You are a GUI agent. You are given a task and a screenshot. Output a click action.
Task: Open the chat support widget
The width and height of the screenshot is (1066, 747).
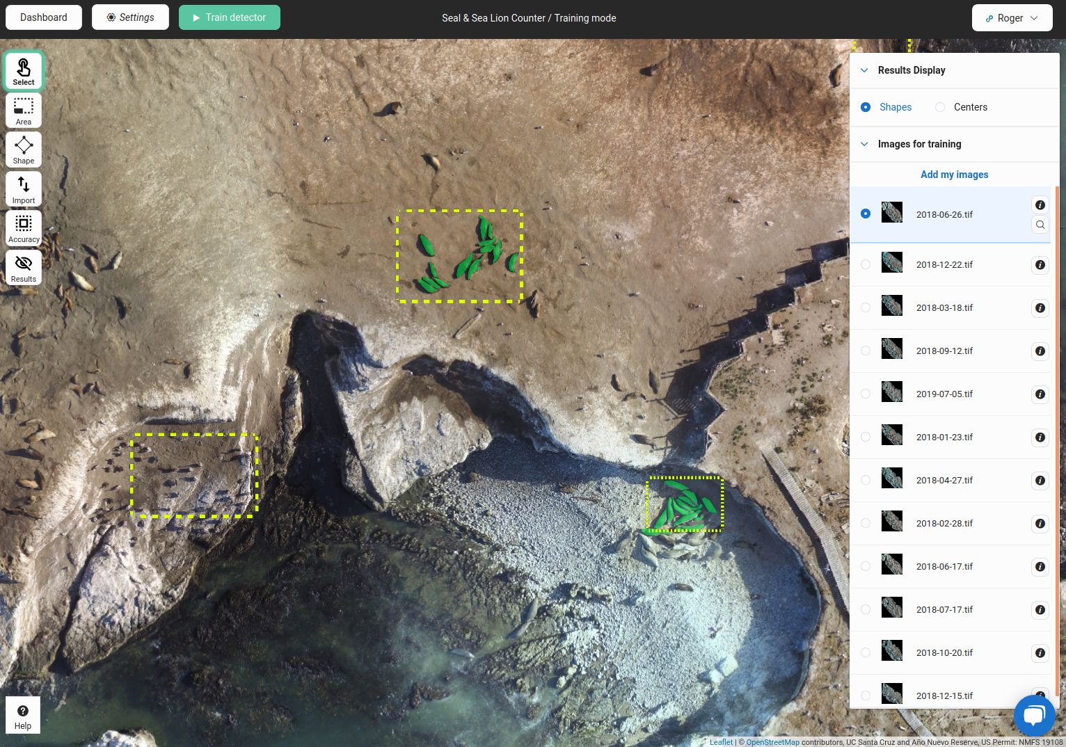1035,715
